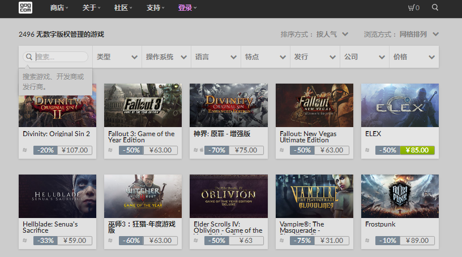Click the Windows icon under Hellblade

coord(24,241)
